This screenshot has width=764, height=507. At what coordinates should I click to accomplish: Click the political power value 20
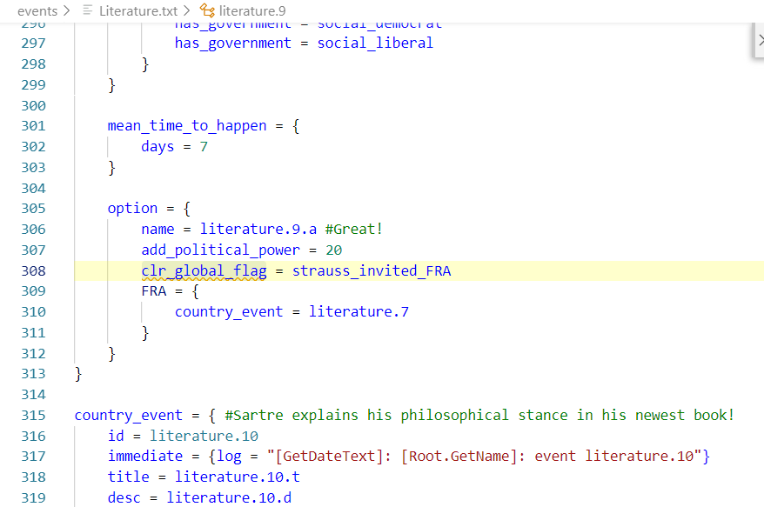[x=334, y=250]
